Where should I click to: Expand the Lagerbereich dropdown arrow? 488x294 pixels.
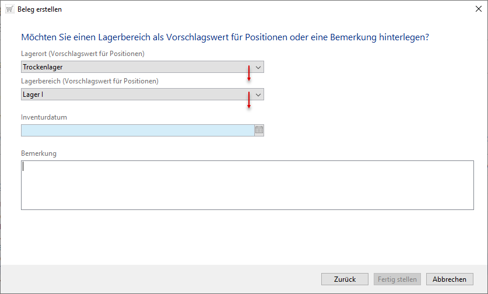pyautogui.click(x=259, y=94)
